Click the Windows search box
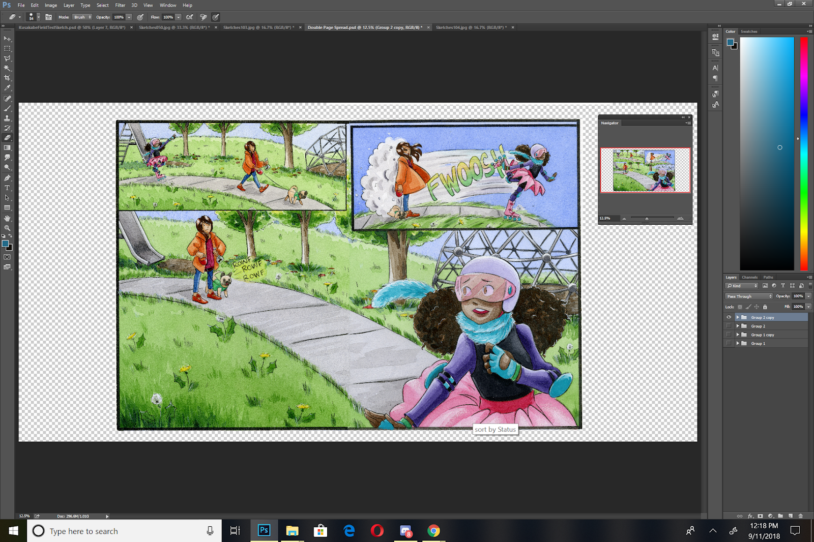814x542 pixels. pos(125,531)
